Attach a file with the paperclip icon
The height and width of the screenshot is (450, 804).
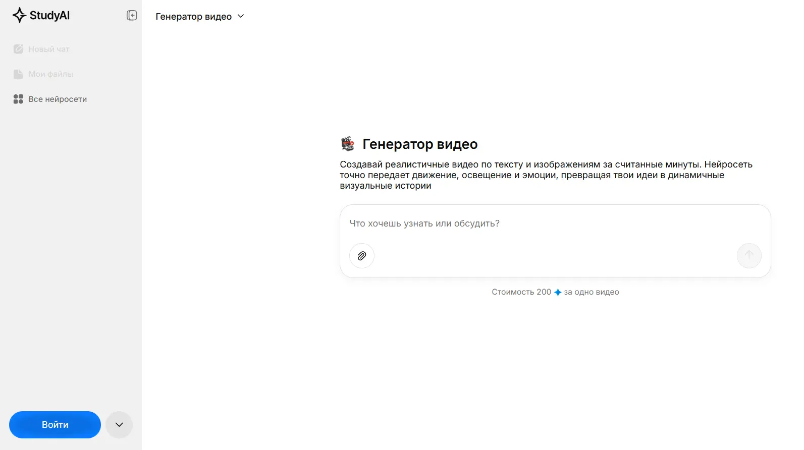pyautogui.click(x=362, y=256)
